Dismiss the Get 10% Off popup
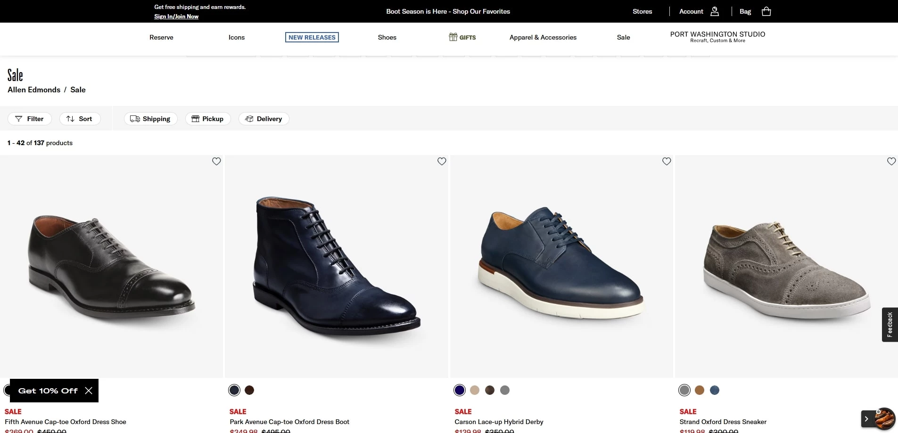The image size is (898, 433). pos(89,391)
